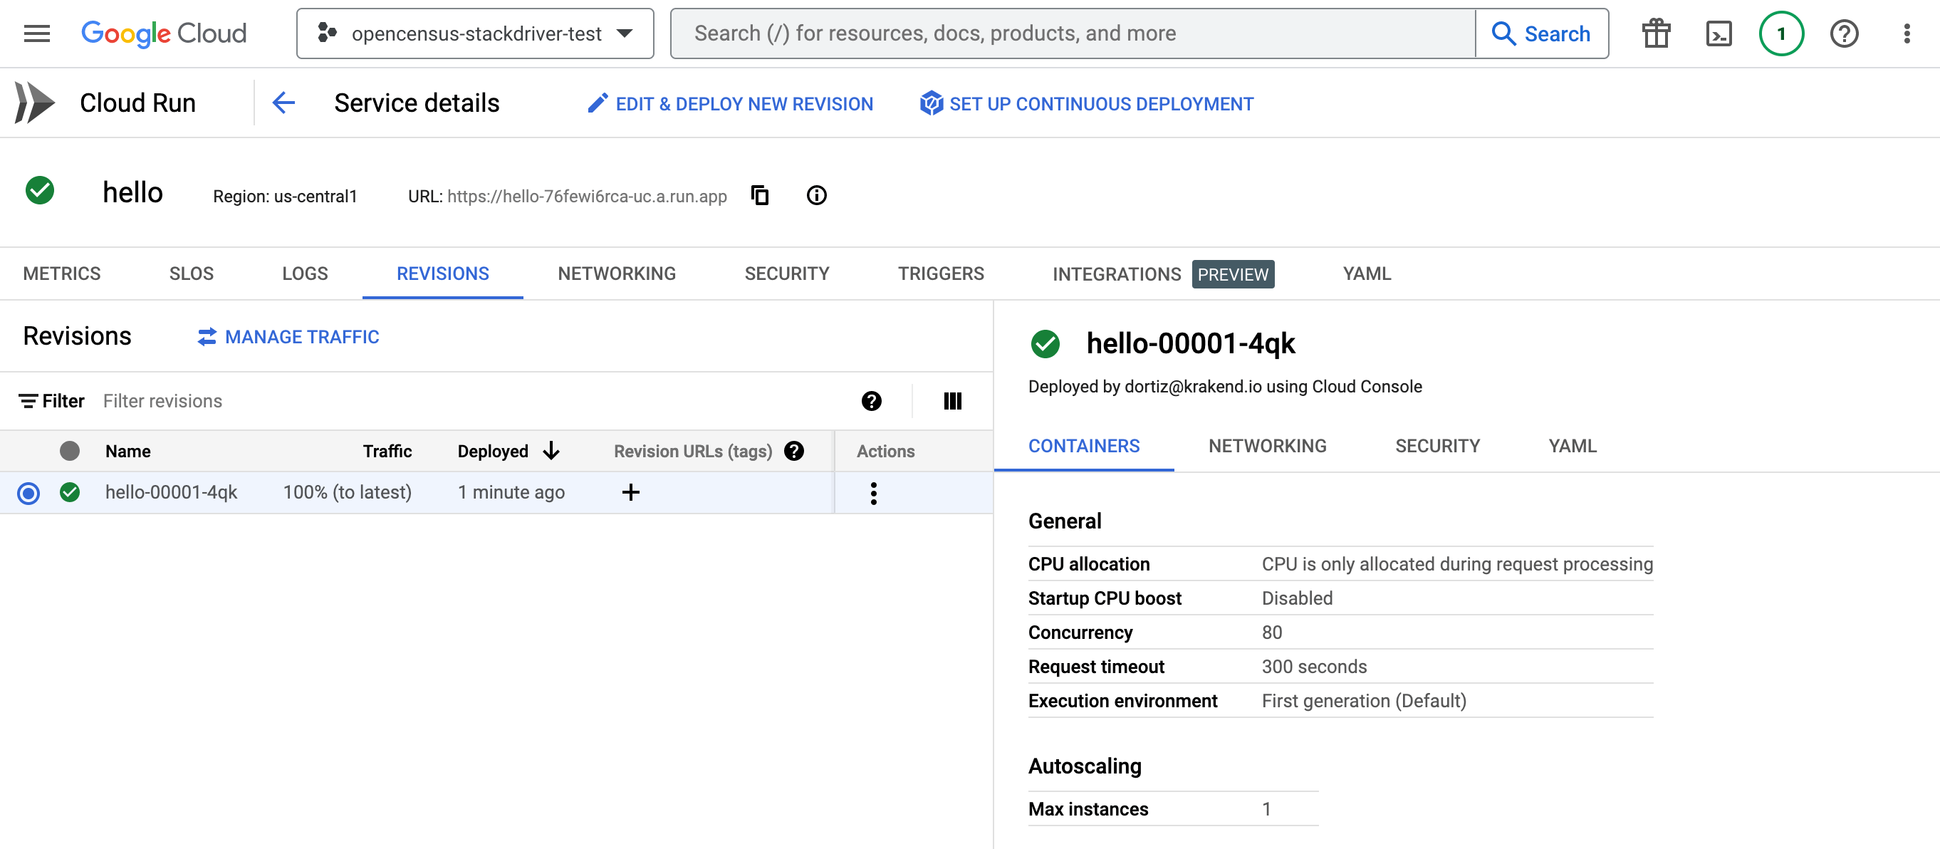Open the opencensus-stackdriver-test project selector
1940x849 pixels.
click(x=474, y=33)
